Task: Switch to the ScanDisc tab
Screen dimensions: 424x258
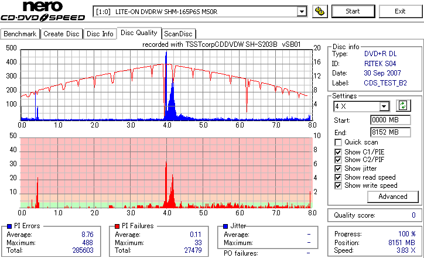Action: [x=178, y=34]
